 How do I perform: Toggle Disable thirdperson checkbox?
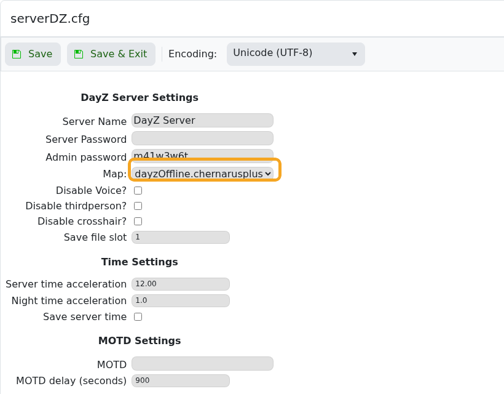[138, 206]
